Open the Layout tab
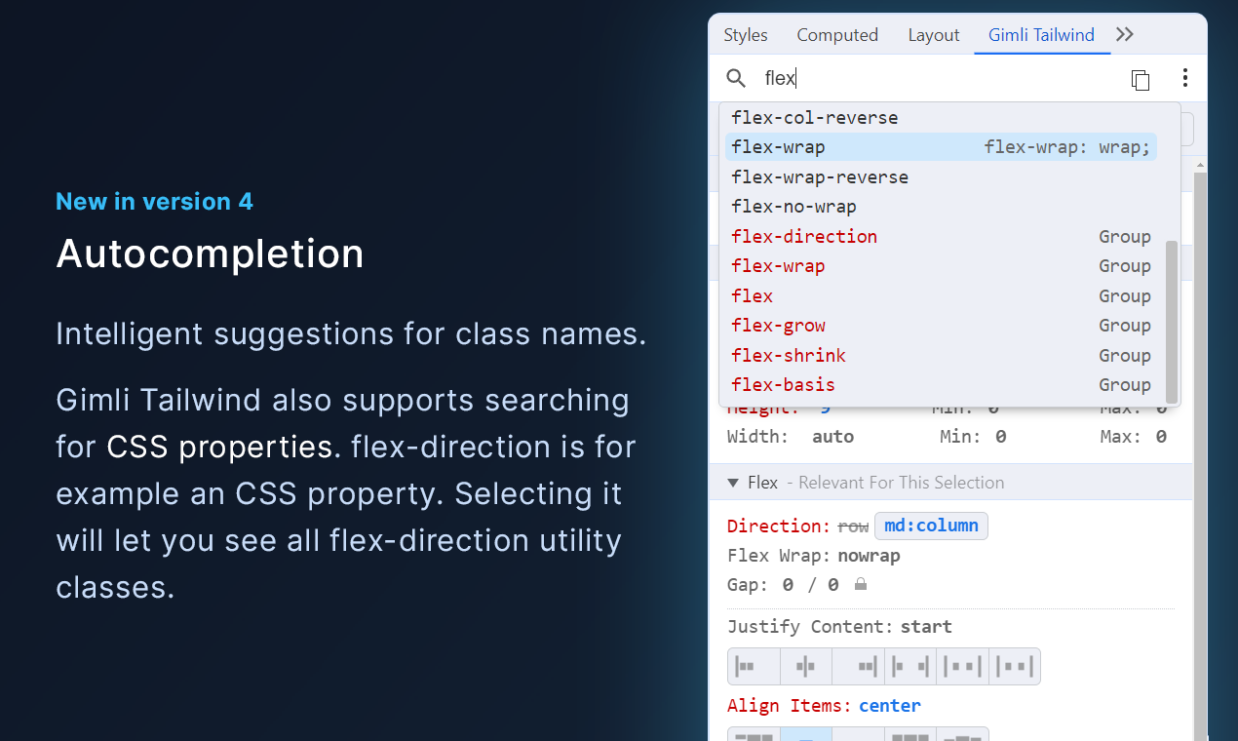Viewport: 1238px width, 741px height. [x=934, y=35]
